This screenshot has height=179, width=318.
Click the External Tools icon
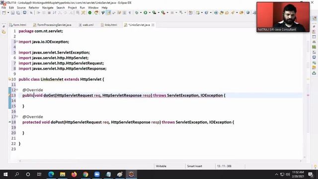163,12
